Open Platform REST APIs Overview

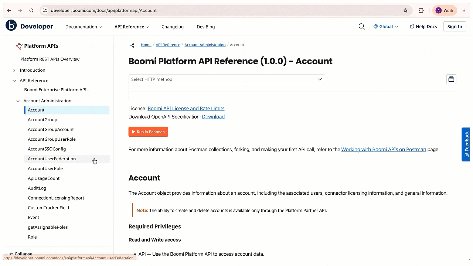(50, 59)
